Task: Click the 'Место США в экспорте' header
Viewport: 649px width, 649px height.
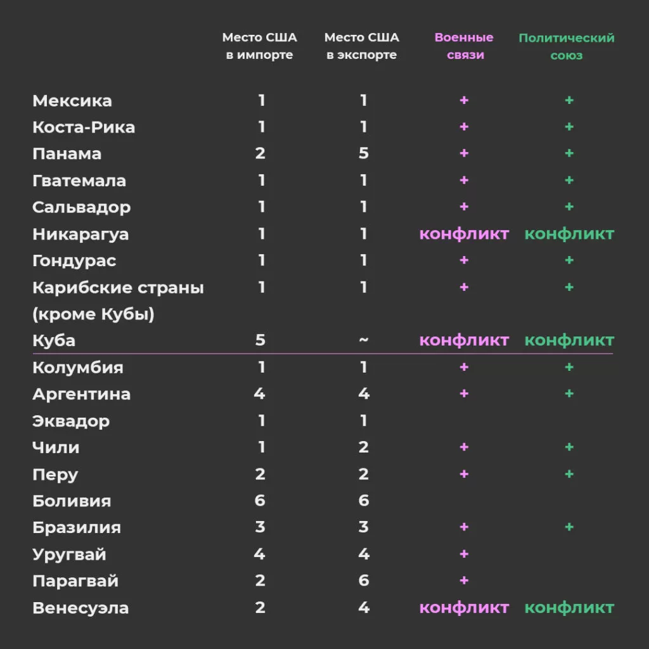Action: point(362,46)
